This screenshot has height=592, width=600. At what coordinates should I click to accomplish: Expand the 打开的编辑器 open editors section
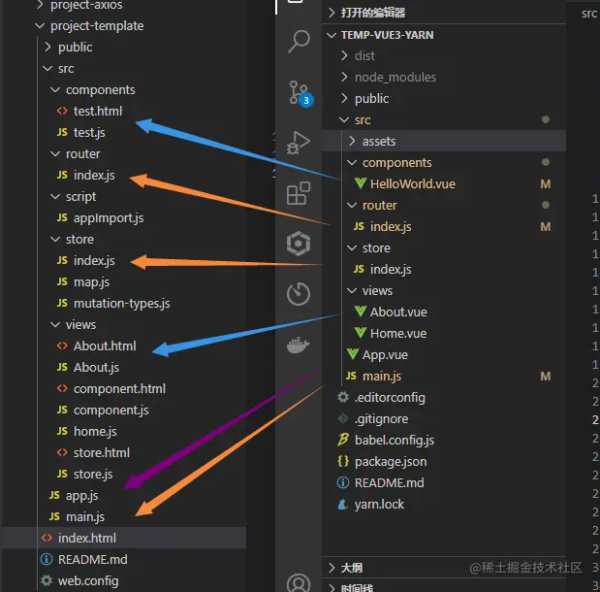pos(332,13)
